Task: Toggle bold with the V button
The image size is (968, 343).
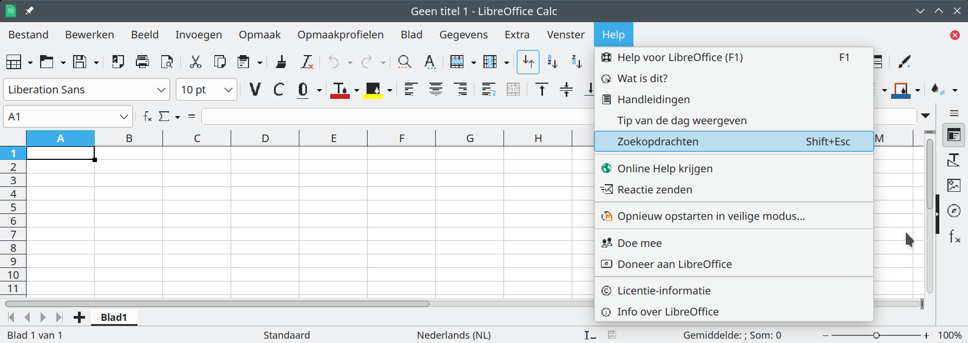Action: point(254,90)
